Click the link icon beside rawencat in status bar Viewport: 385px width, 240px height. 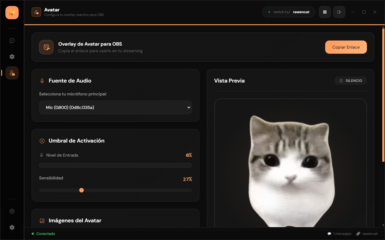coord(358,234)
